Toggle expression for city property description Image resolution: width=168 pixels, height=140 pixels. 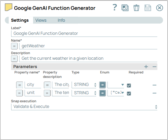coord(47,85)
